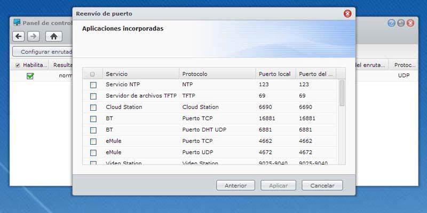Viewport: 427px width, 213px height.
Task: Click the UDP cell in Panel de control
Action: [x=404, y=76]
